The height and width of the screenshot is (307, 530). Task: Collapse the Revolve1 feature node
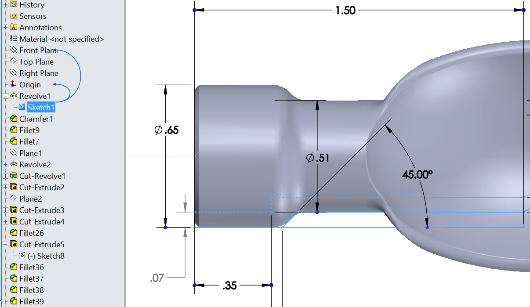point(5,96)
